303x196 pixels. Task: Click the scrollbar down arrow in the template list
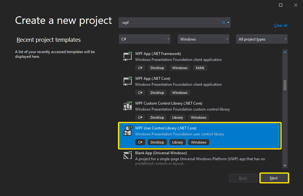[285, 166]
